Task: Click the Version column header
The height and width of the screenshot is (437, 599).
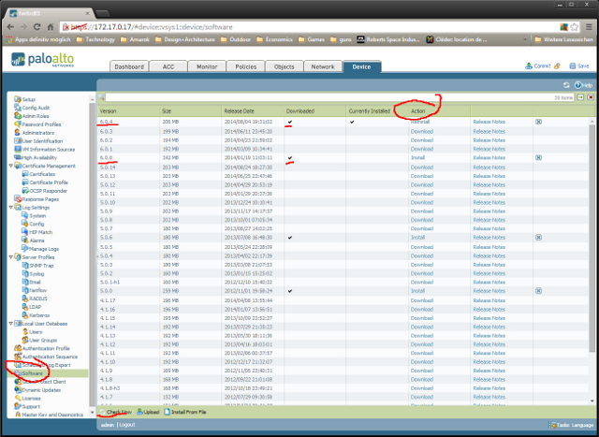Action: 109,110
